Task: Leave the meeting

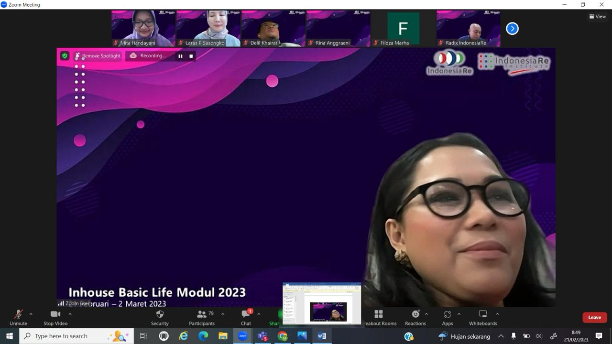Action: 595,317
